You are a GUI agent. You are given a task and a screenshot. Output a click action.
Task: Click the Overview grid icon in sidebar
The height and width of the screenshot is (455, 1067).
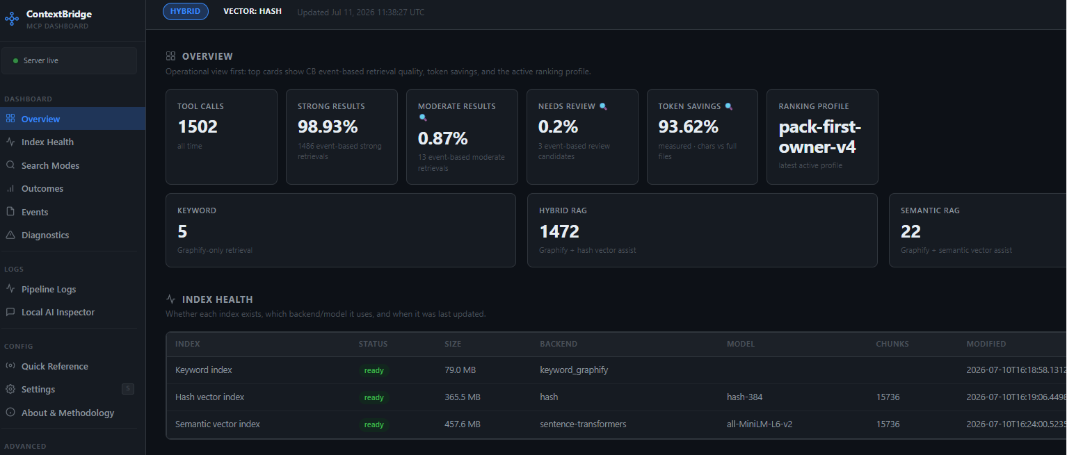click(x=10, y=119)
